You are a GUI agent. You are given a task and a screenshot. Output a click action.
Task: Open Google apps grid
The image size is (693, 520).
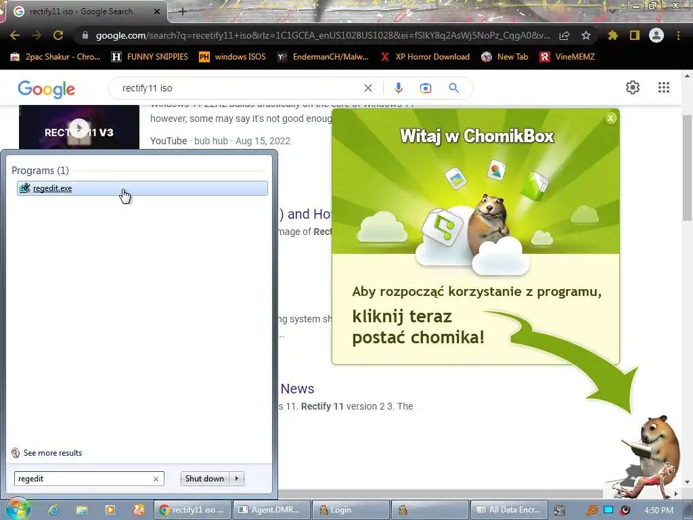click(x=664, y=87)
